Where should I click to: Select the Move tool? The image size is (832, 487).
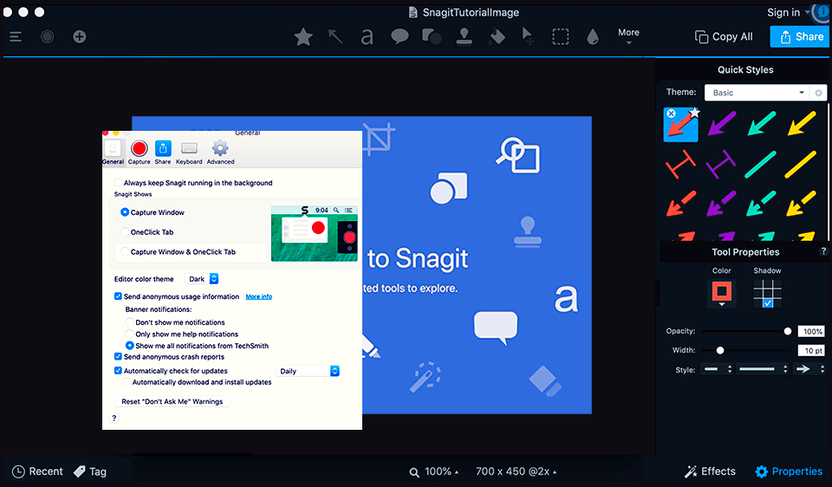(x=528, y=36)
